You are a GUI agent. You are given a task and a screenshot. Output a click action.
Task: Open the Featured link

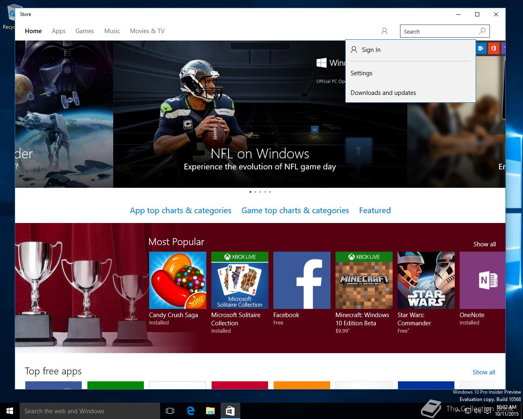click(x=375, y=210)
